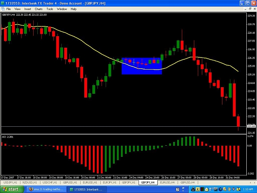Viewport: 257px width, 193px height.
Task: Open the Window menu
Action: 62,9
